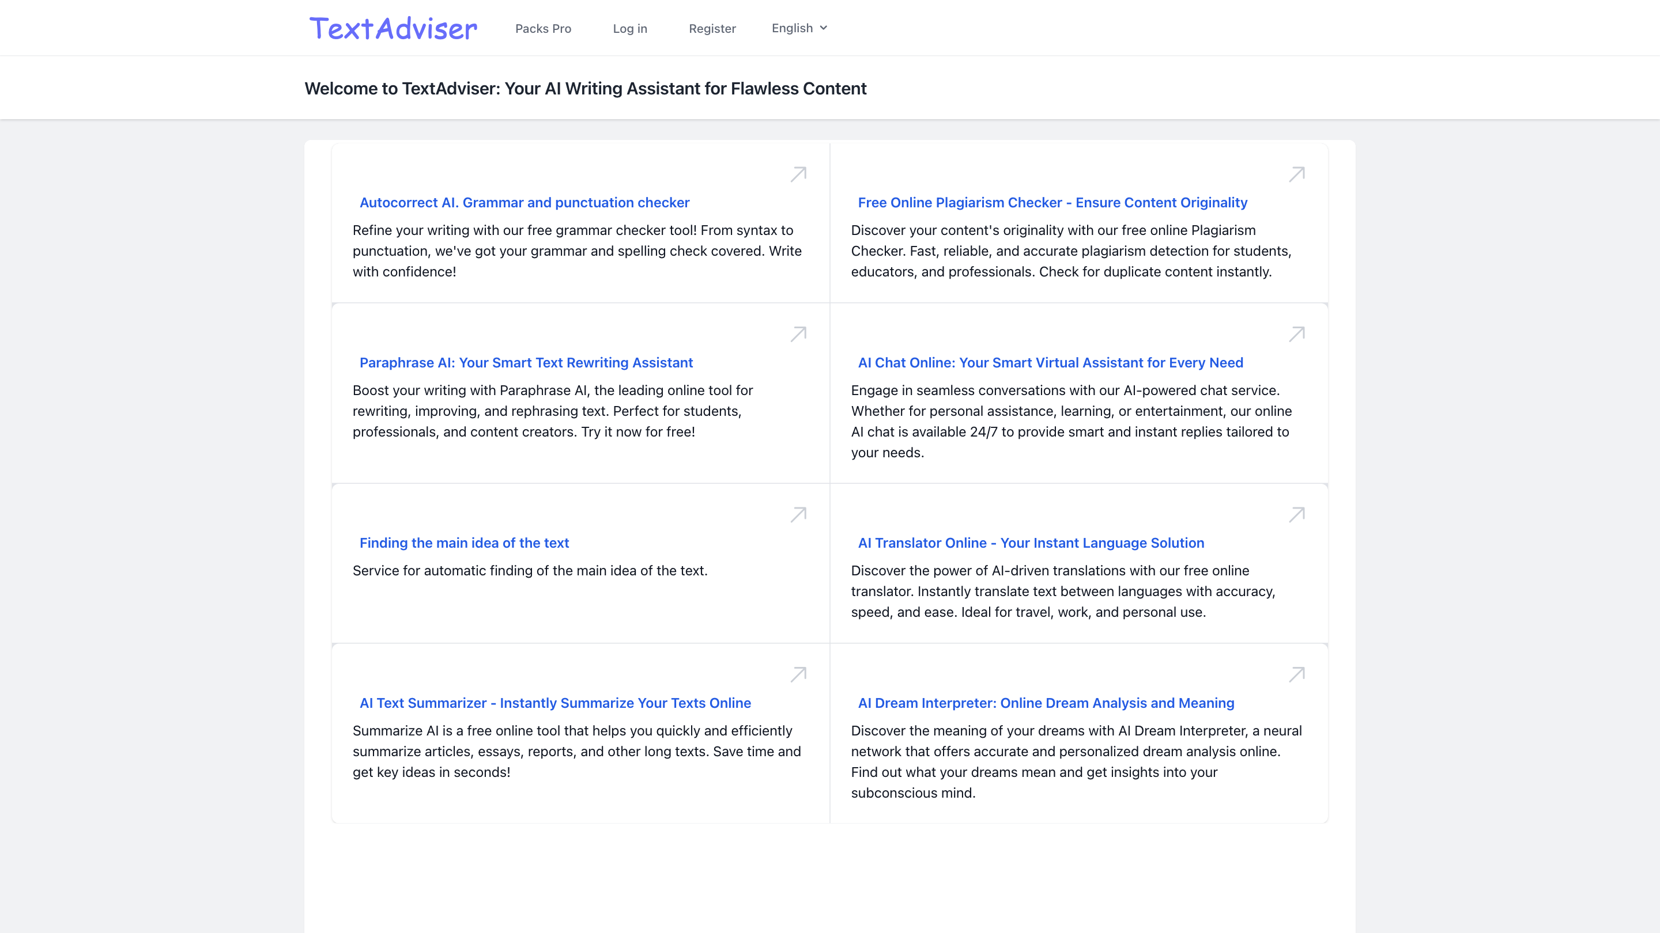
Task: Open the Autocorrect AI card arrow icon
Action: point(798,174)
